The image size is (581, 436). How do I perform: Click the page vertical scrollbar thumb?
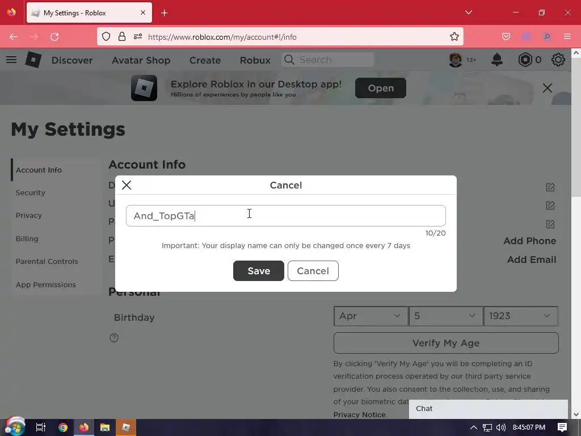pos(576,128)
